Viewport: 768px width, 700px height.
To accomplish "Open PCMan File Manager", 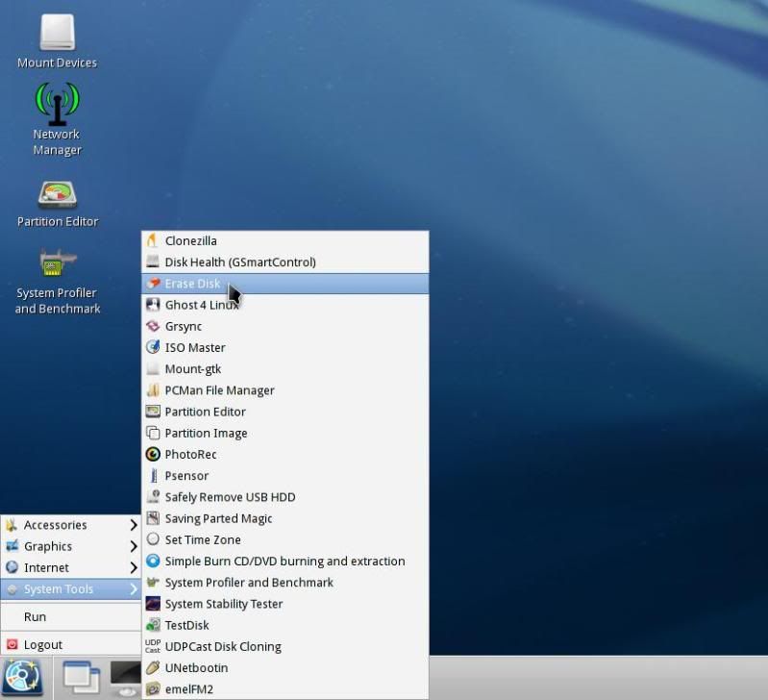I will click(285, 390).
